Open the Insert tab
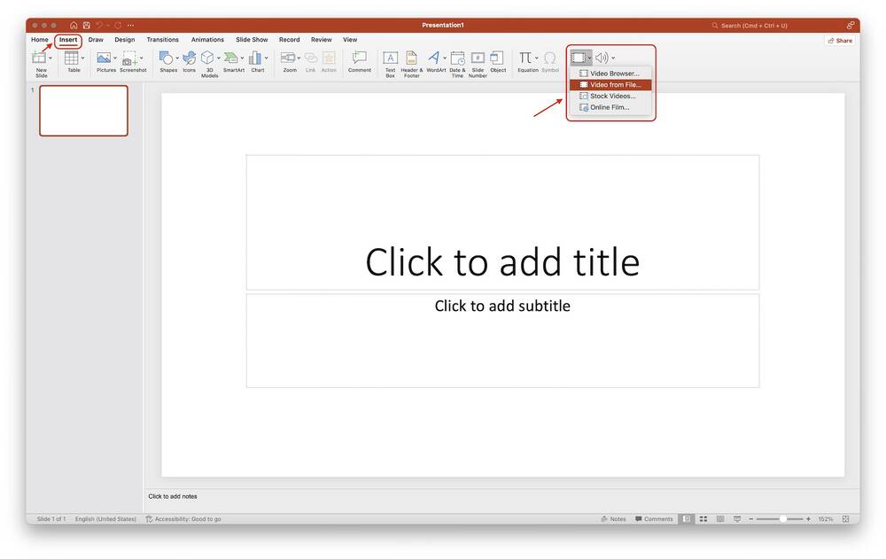886x559 pixels. click(68, 40)
